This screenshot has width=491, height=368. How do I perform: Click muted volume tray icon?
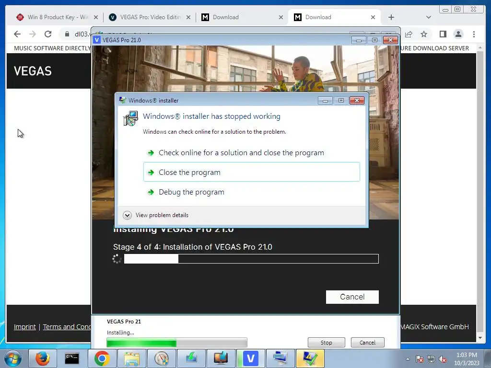coord(443,359)
